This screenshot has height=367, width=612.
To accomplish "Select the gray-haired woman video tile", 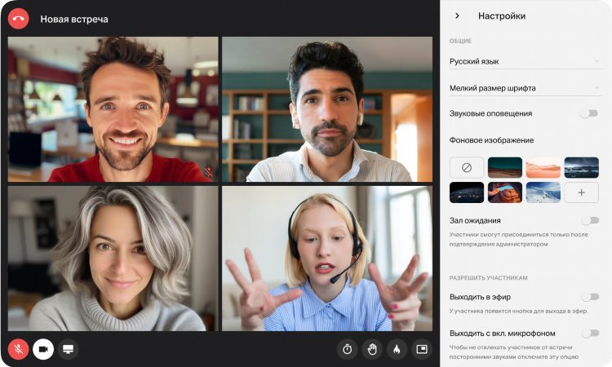I will (113, 259).
